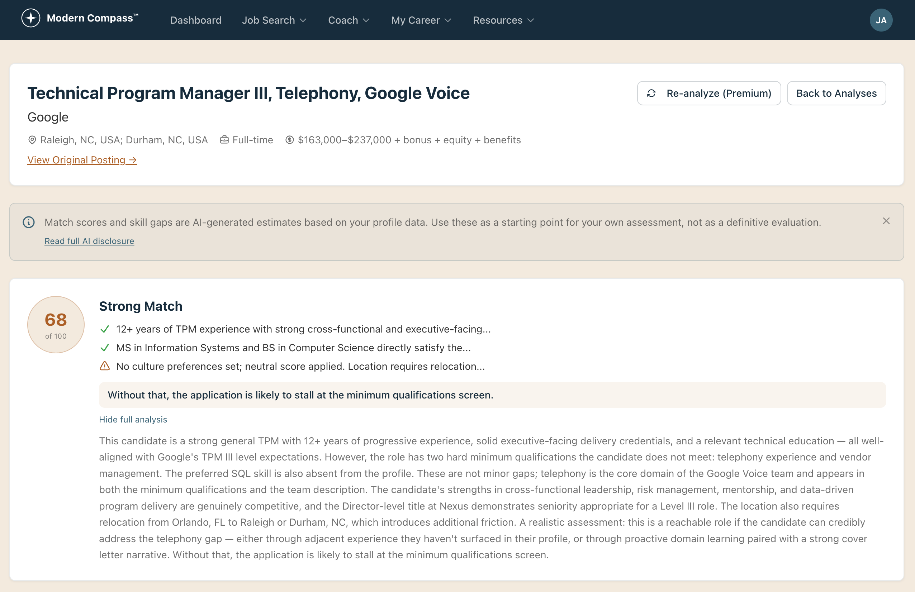
Task: Click the Strong Match heading
Action: click(x=141, y=306)
